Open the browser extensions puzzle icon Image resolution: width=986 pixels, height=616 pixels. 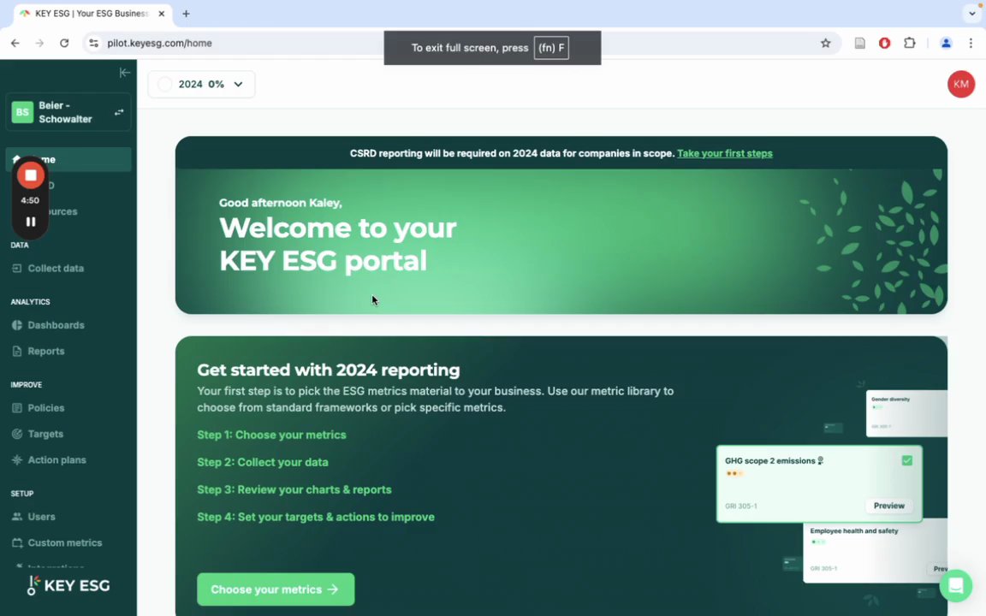(x=909, y=44)
